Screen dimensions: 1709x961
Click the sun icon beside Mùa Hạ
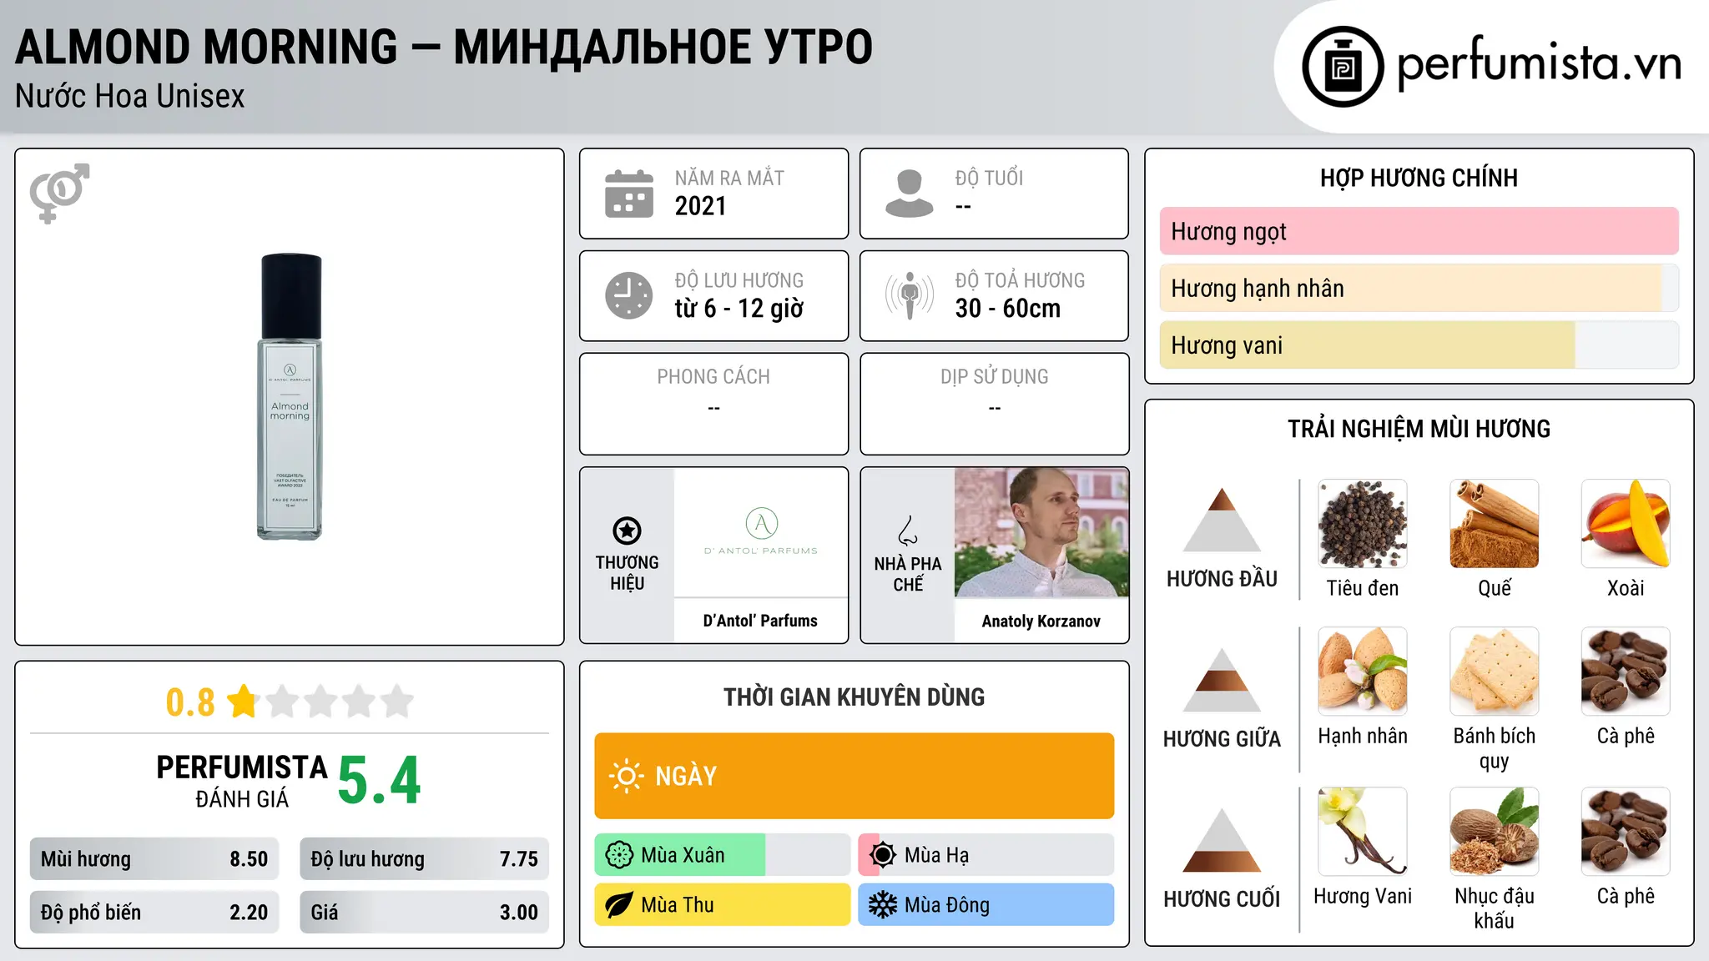[x=883, y=855]
